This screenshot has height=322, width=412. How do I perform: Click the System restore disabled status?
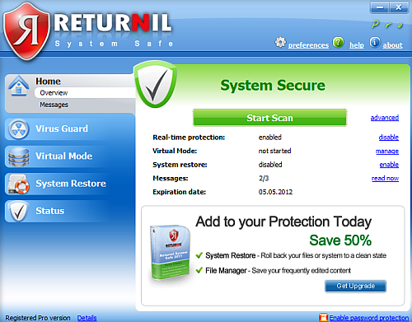pos(270,165)
